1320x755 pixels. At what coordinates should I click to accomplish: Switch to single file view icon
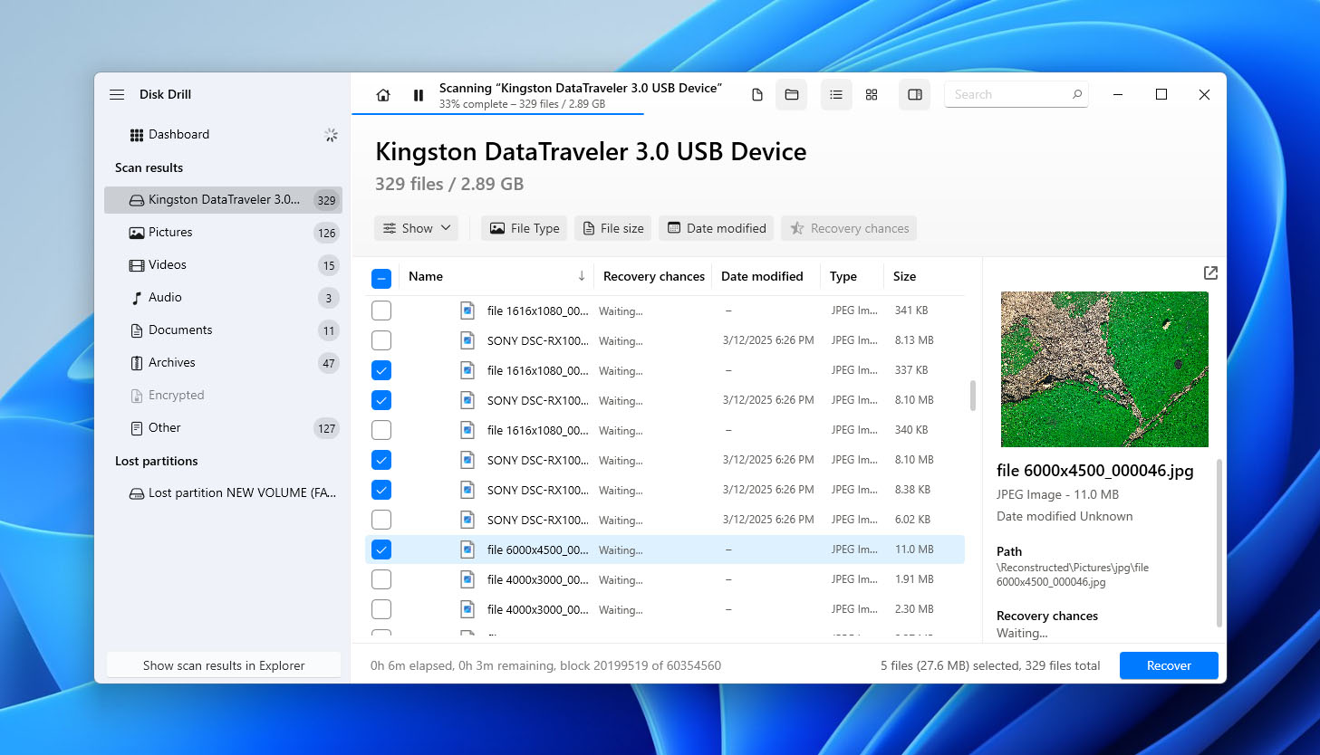click(x=757, y=94)
